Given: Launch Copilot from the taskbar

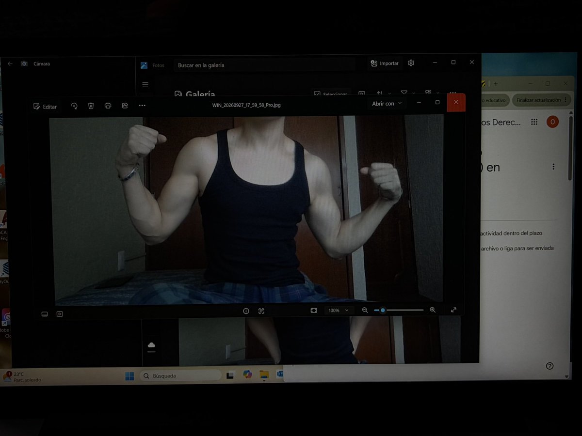Looking at the screenshot, I should [247, 374].
